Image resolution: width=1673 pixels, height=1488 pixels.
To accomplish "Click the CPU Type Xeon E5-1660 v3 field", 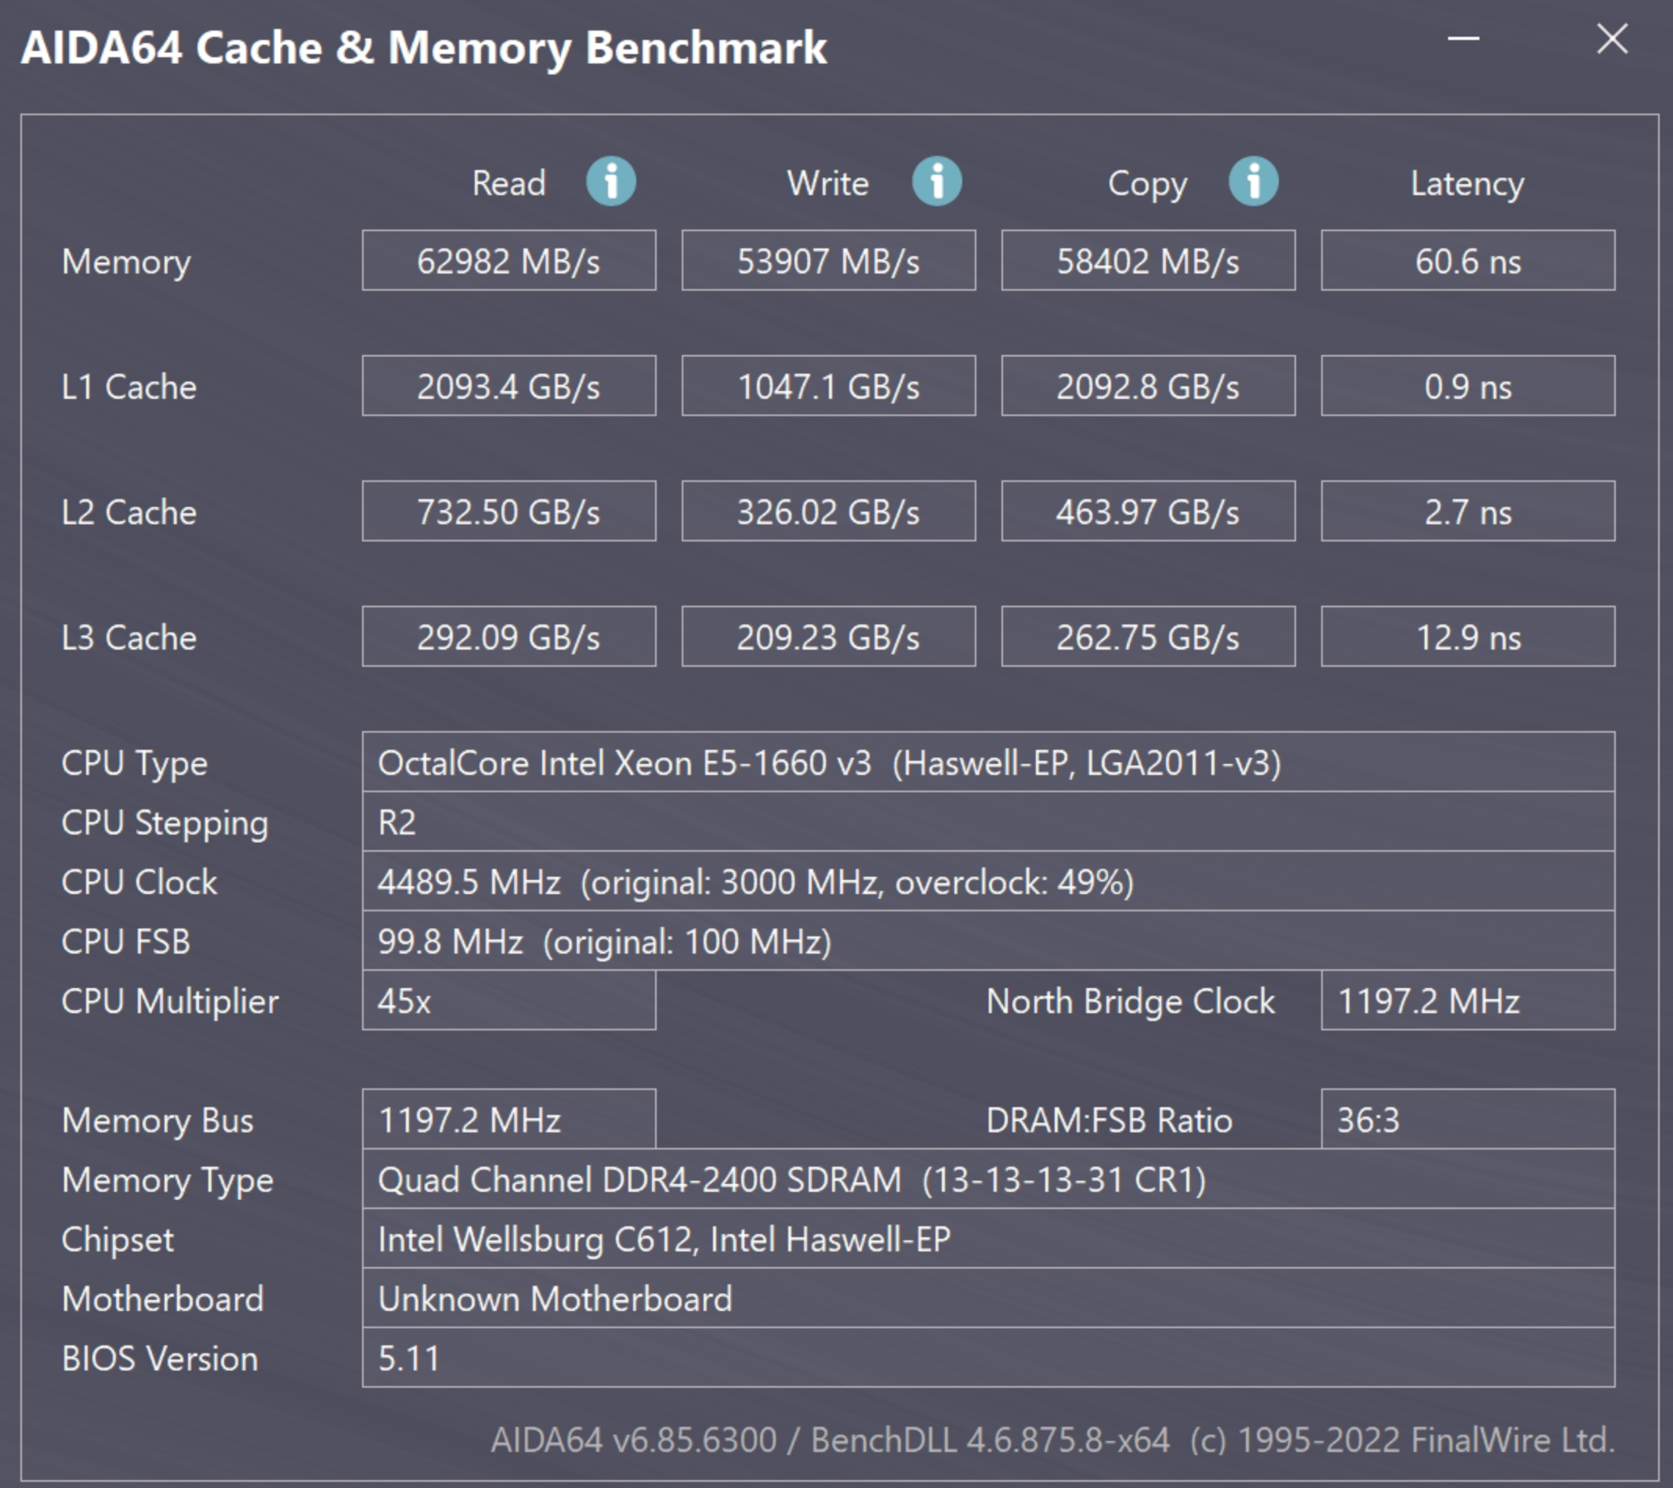I will [x=989, y=762].
